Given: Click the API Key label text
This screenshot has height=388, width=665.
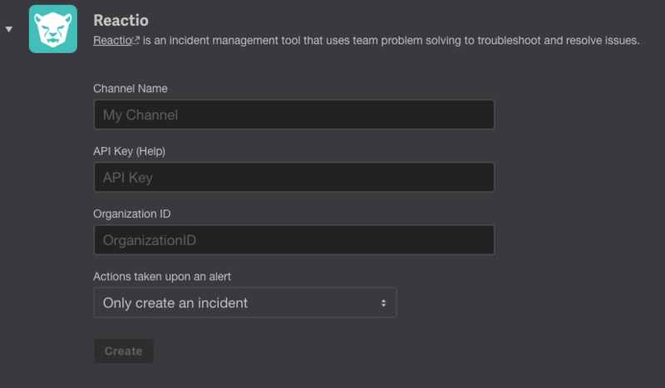Looking at the screenshot, I should coord(113,151).
